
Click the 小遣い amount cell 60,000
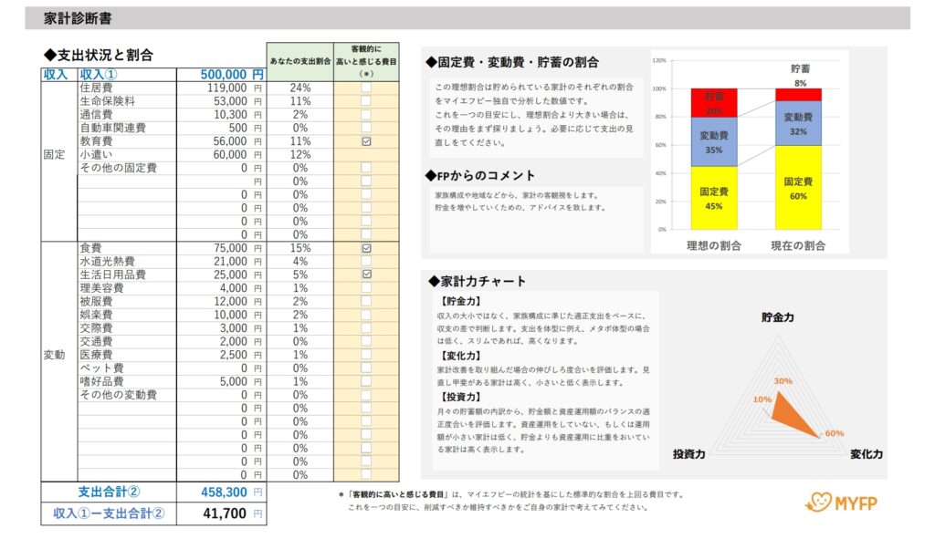pos(222,155)
